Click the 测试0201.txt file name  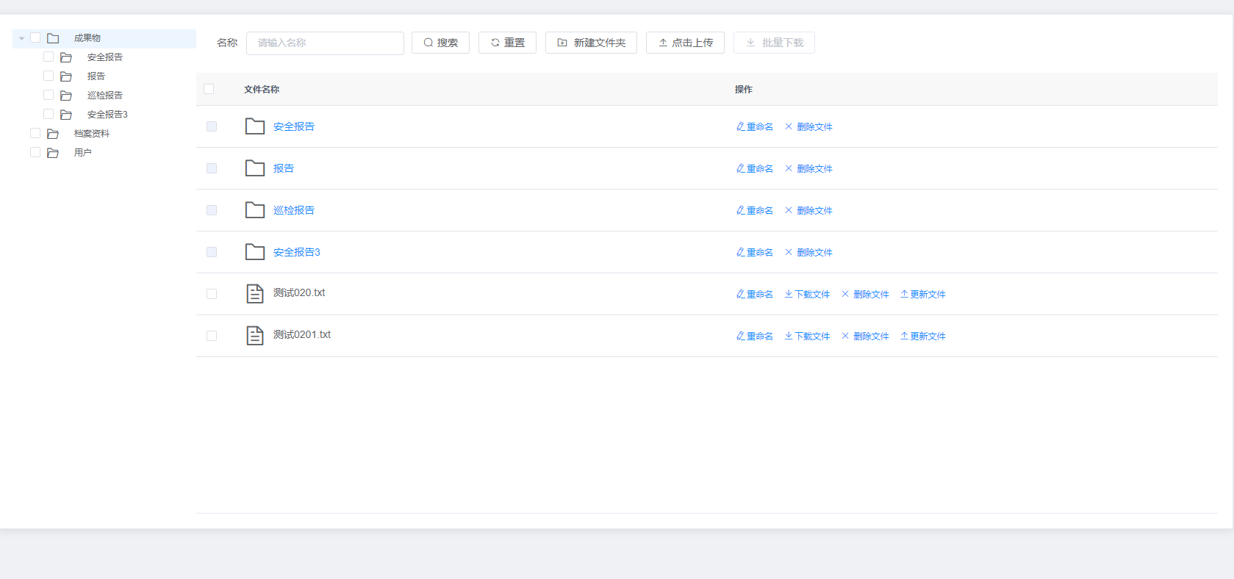point(302,334)
